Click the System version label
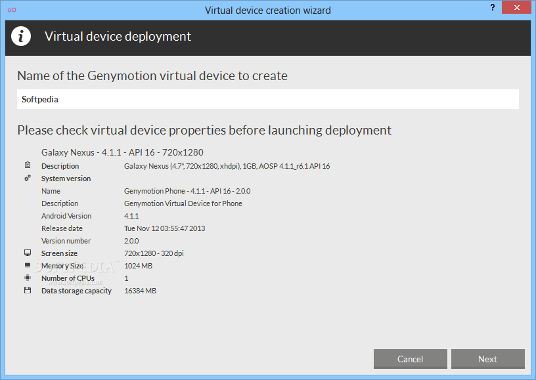 [66, 179]
